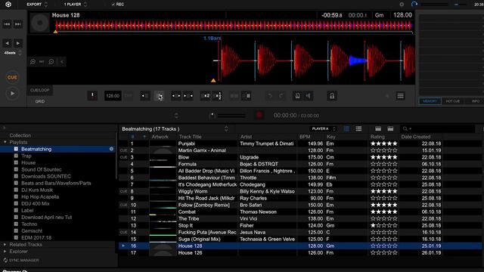This screenshot has height=272, width=484.
Task: Halve the BPM with x1/2
Action: click(x=218, y=96)
